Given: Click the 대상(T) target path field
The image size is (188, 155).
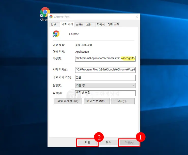Looking at the screenshot, I should click(x=105, y=59).
